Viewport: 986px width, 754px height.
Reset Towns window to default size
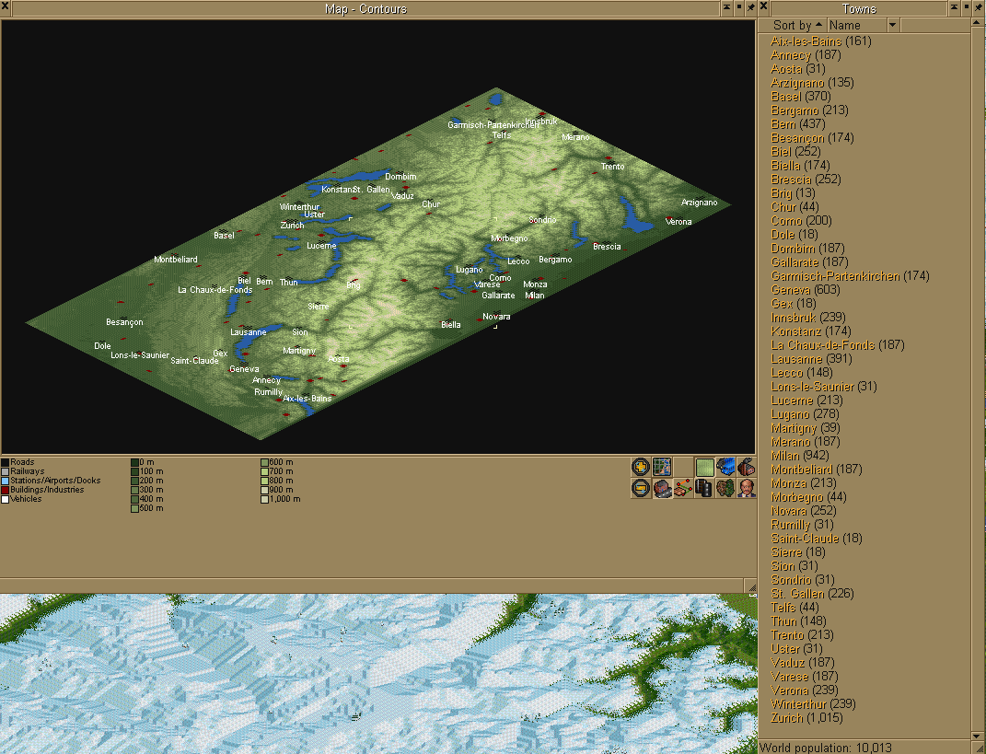[x=968, y=8]
